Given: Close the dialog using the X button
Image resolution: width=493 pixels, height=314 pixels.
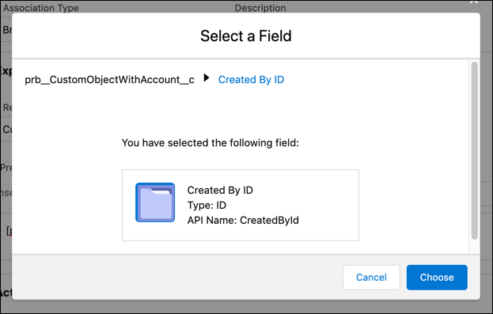Looking at the screenshot, I should tap(473, 2).
